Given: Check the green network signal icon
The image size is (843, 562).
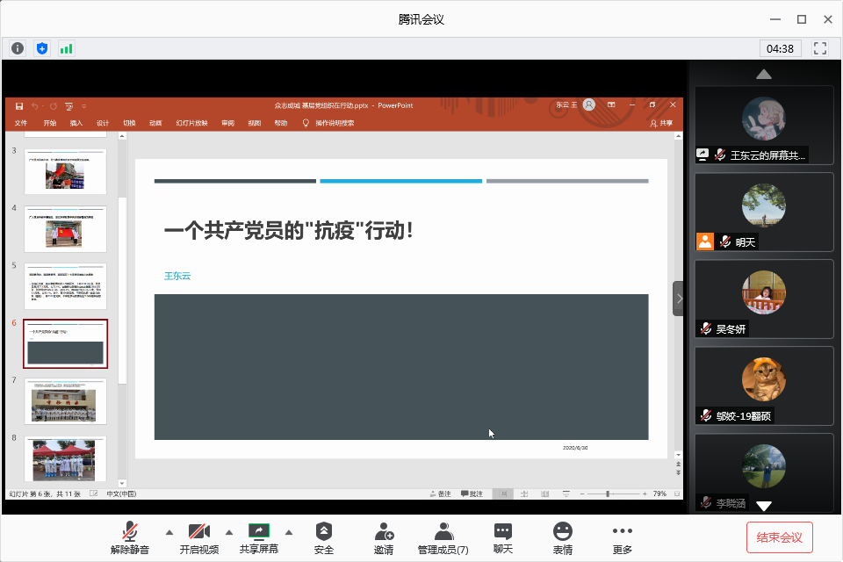Looking at the screenshot, I should (66, 48).
